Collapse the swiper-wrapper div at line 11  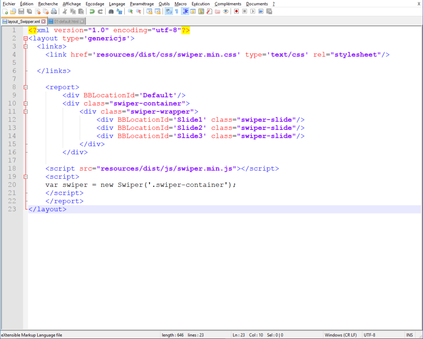point(26,111)
